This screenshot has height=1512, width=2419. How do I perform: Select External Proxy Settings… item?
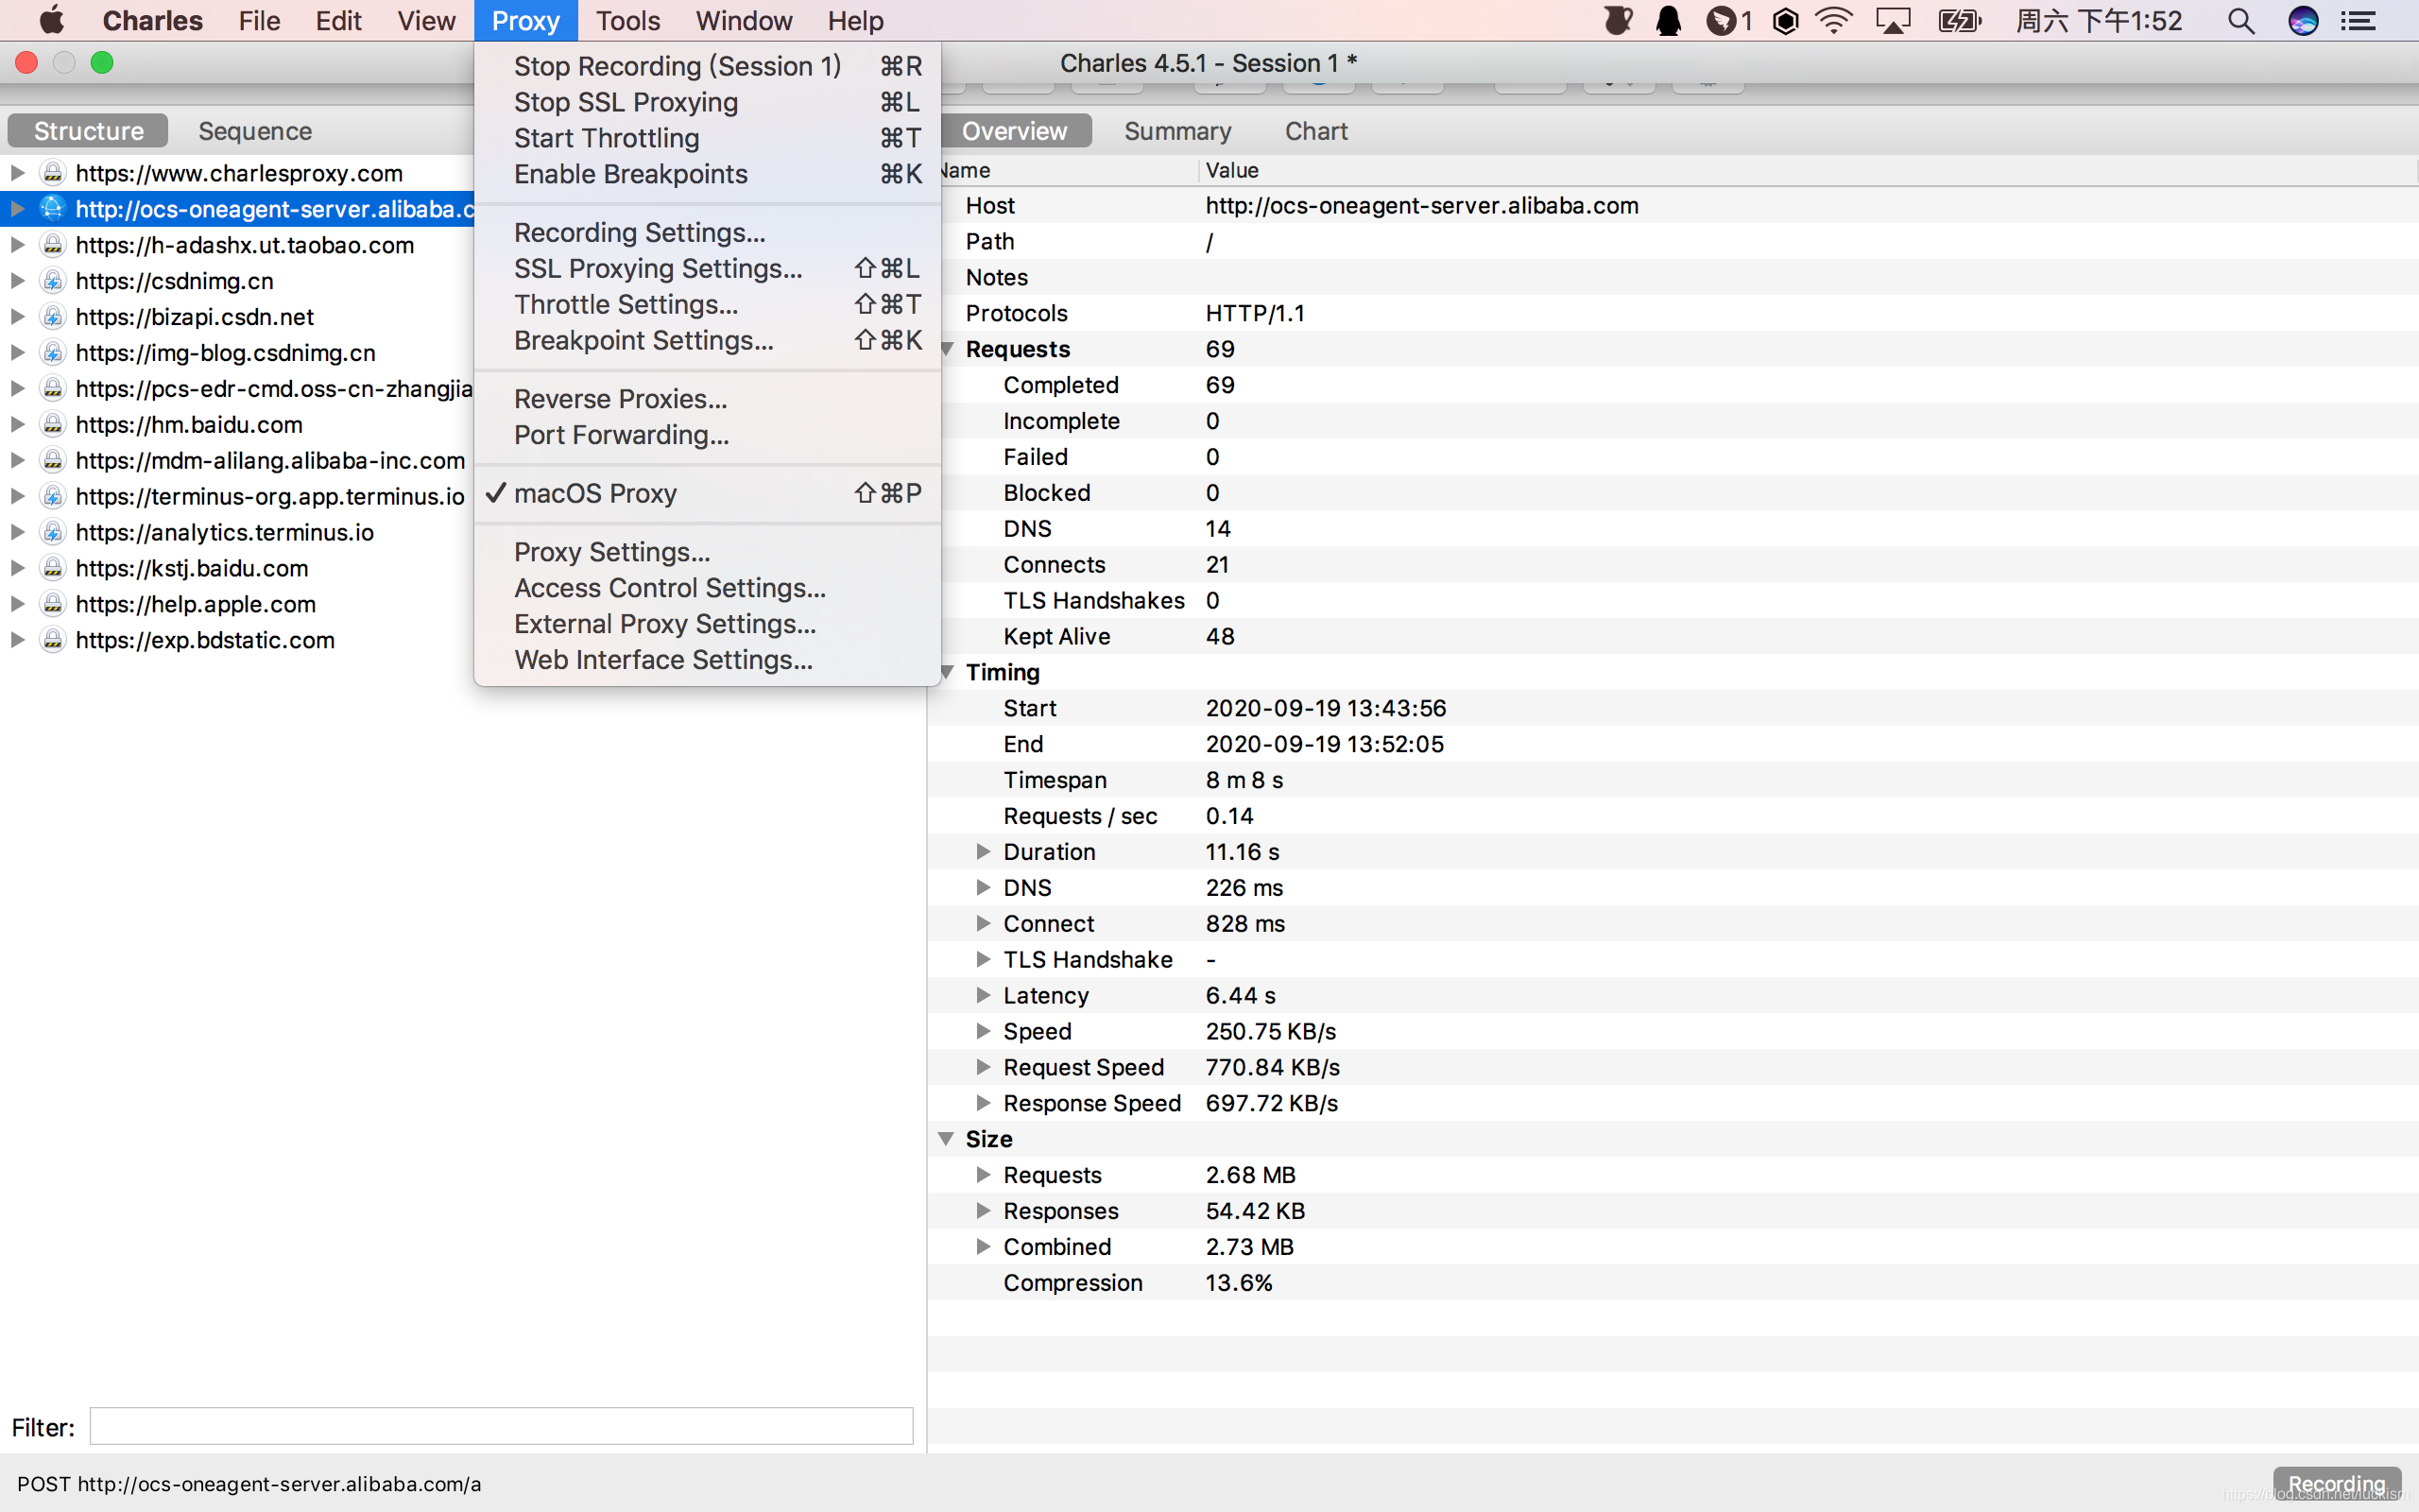coord(708,624)
